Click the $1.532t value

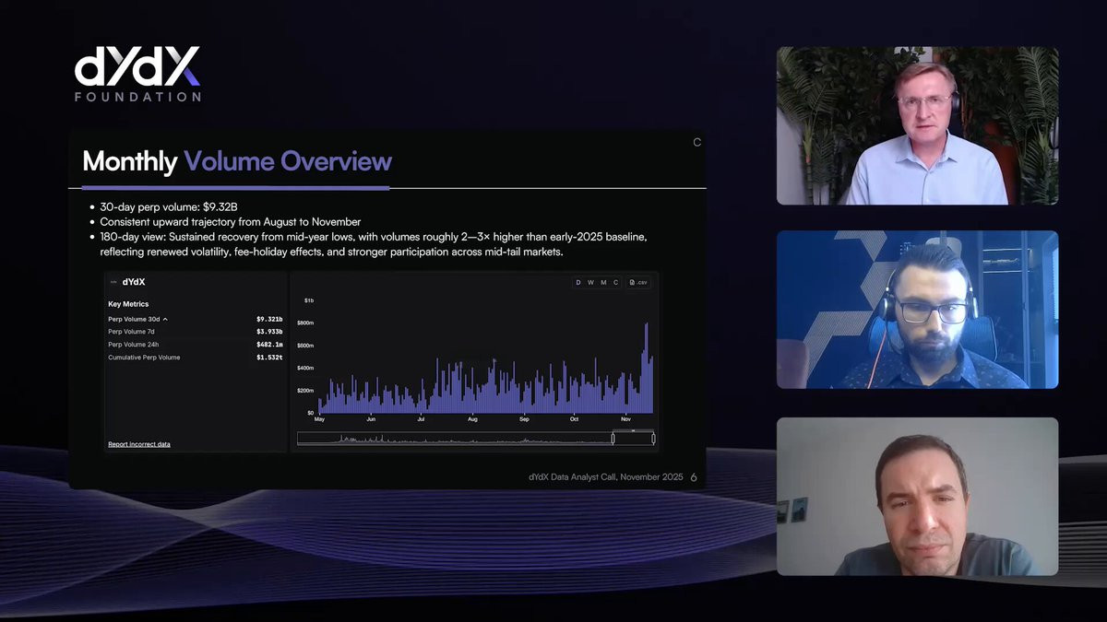pyautogui.click(x=269, y=357)
